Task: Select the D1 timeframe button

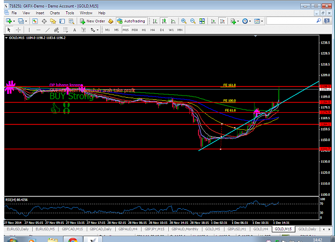Action: (x=162, y=30)
